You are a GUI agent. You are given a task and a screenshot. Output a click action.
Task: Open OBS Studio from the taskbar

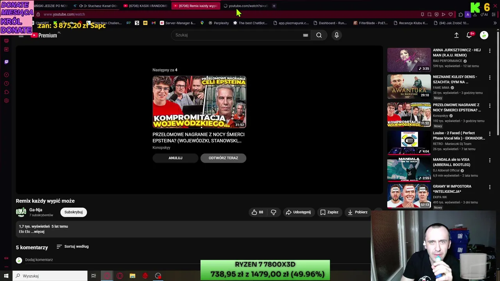point(158,276)
